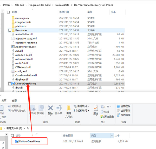Click the Delete (删除) ribbon icon

50,108
